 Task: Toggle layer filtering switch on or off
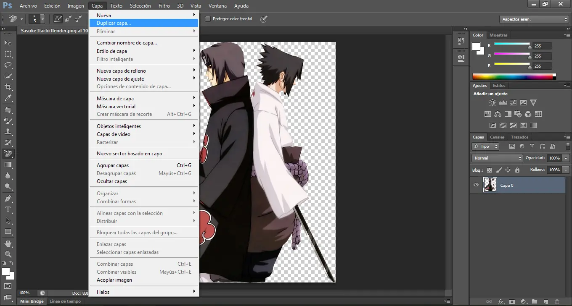click(x=568, y=146)
